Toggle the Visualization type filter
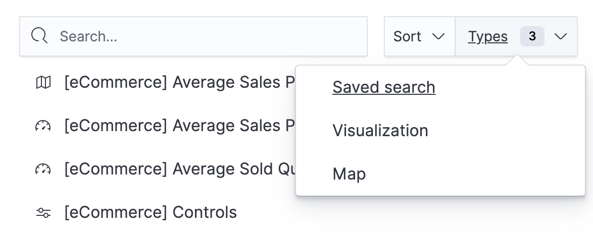 (x=380, y=131)
